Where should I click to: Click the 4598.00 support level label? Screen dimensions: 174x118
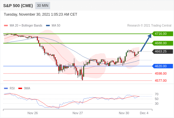[x=161, y=73]
